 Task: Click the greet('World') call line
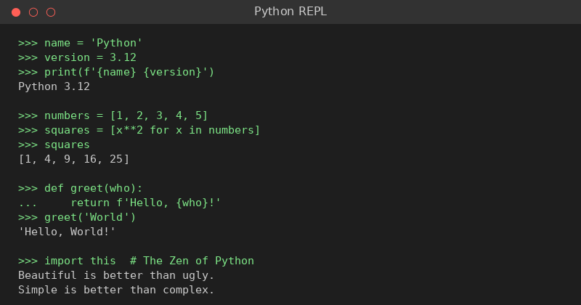(77, 217)
